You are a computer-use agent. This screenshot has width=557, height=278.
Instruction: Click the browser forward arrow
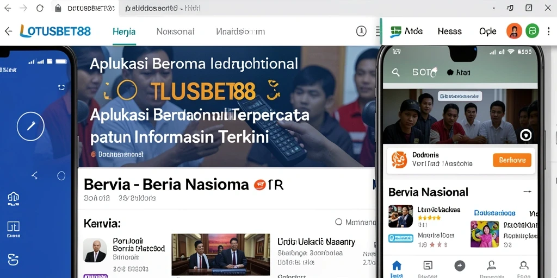tap(23, 8)
